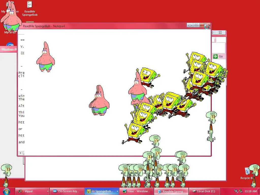Check the 11:18 AM taskbar clock

(x=251, y=191)
